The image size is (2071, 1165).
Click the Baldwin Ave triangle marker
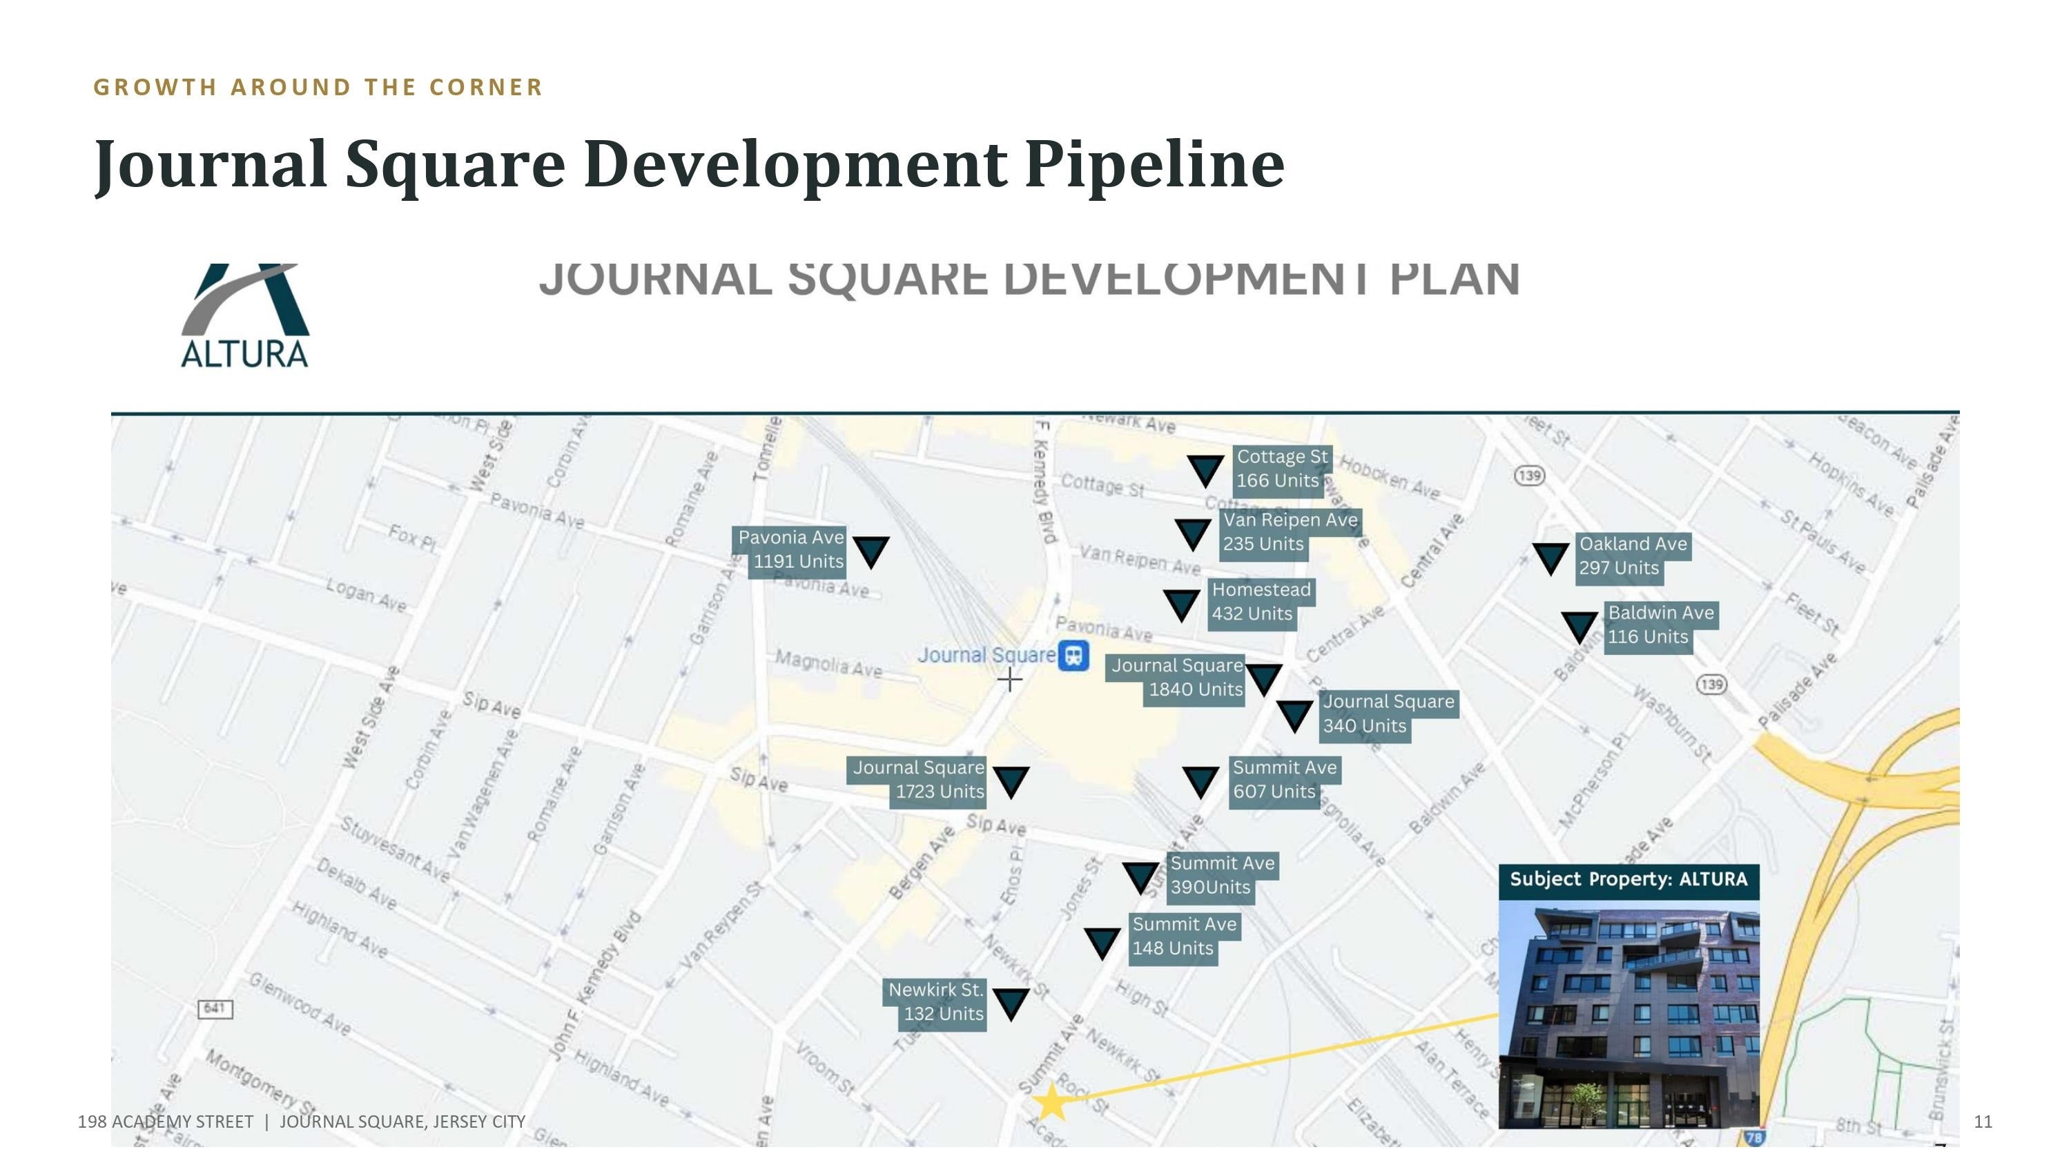[1579, 628]
